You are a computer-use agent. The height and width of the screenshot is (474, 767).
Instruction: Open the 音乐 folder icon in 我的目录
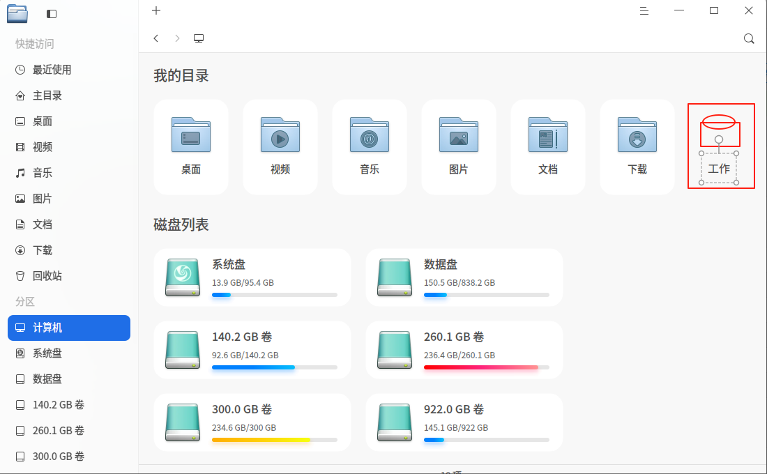pos(370,135)
